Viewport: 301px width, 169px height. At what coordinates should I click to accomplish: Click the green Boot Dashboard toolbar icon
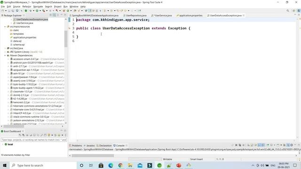point(26,11)
